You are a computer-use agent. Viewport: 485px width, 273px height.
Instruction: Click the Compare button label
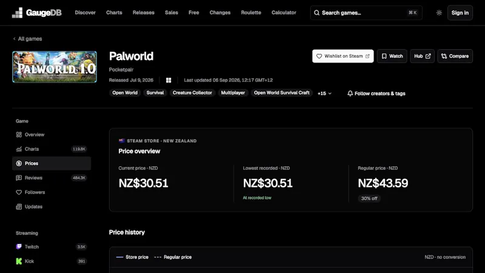[459, 56]
